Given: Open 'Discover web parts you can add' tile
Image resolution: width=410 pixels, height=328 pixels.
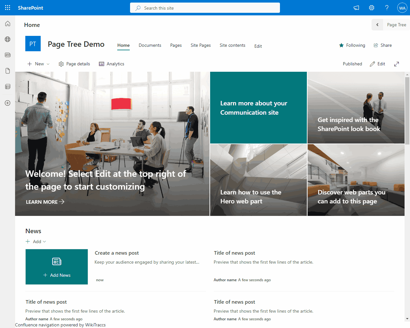Looking at the screenshot, I should point(356,180).
